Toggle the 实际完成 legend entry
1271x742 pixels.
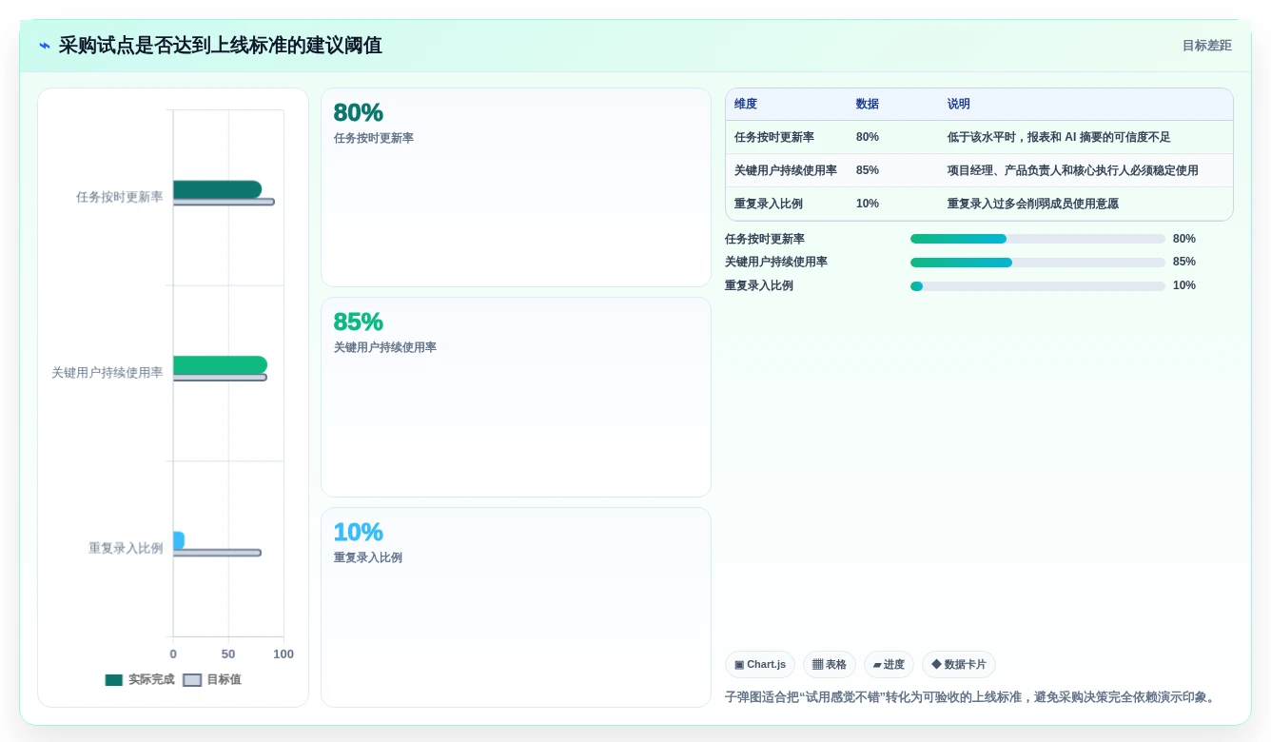coord(140,680)
